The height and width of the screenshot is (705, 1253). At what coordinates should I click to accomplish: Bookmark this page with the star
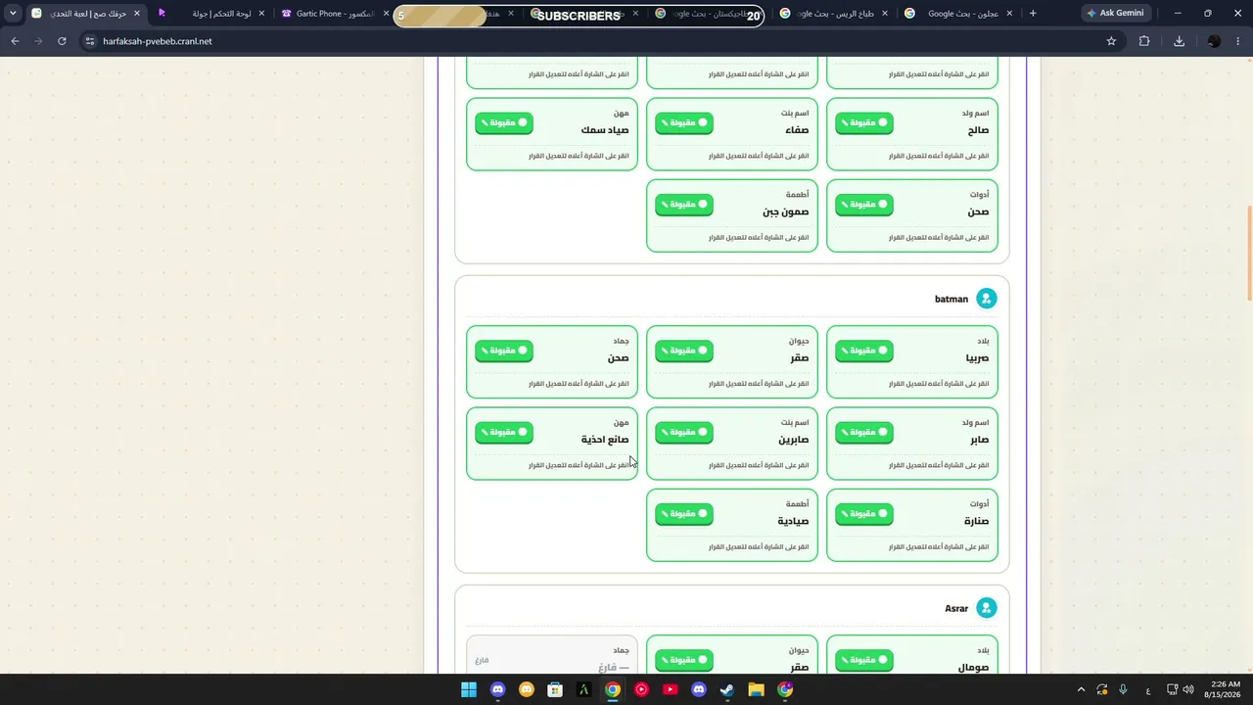click(1111, 41)
